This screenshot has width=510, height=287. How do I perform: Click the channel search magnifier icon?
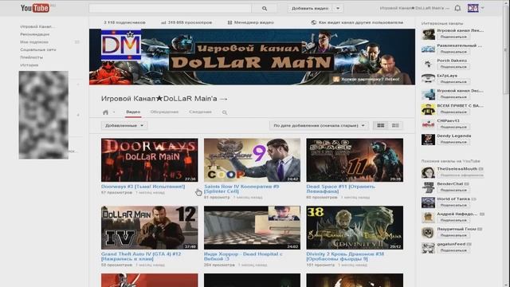click(x=225, y=112)
